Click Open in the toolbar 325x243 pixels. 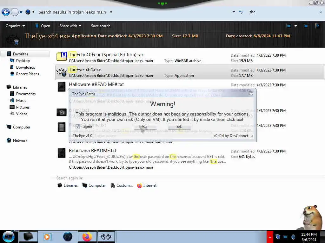43,26
